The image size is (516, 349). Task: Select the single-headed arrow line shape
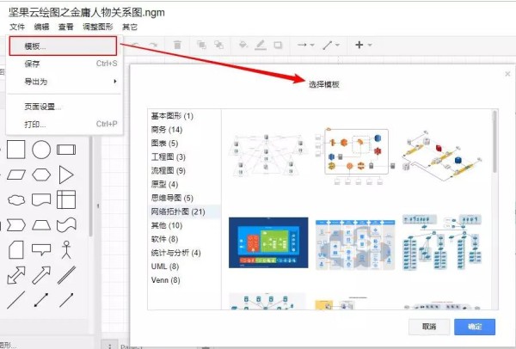[x=66, y=300]
